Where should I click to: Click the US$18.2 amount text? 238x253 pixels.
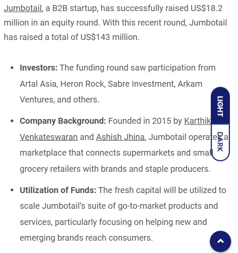tap(207, 8)
